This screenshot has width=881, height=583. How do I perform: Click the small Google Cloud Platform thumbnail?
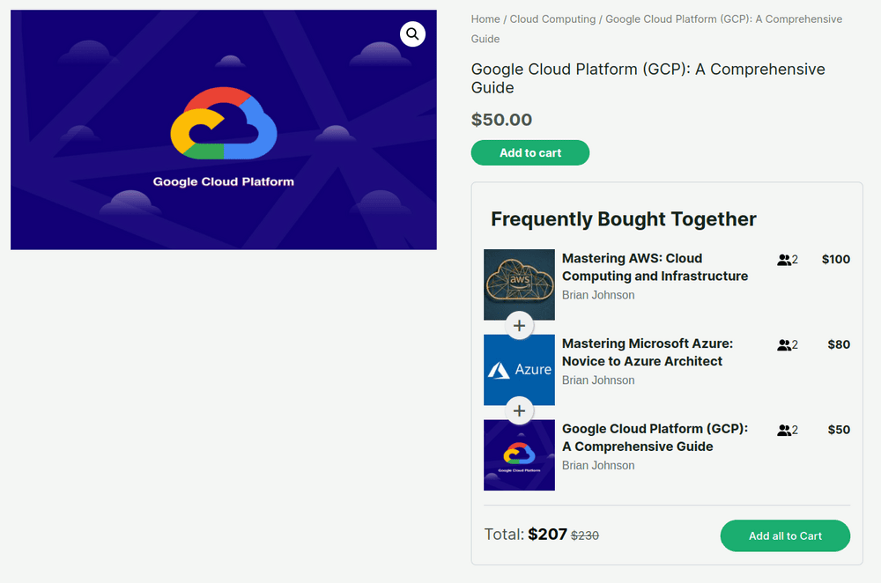point(519,455)
